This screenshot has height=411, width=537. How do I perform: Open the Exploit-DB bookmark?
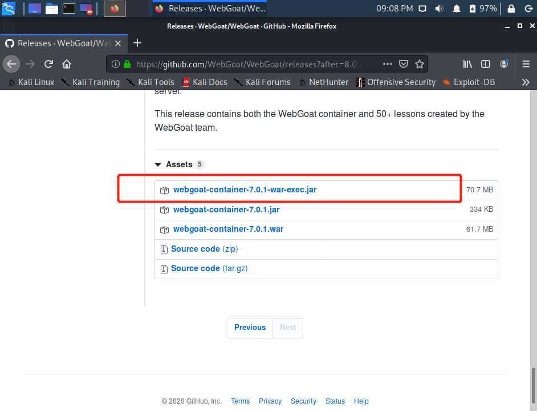pyautogui.click(x=469, y=82)
